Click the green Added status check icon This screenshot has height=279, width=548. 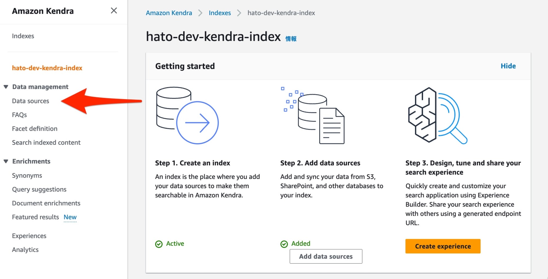284,244
